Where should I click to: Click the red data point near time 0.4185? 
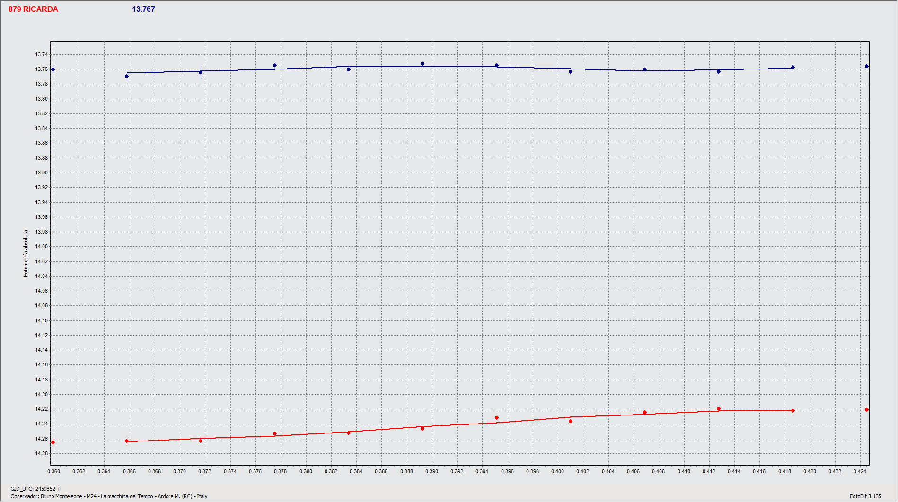click(793, 411)
